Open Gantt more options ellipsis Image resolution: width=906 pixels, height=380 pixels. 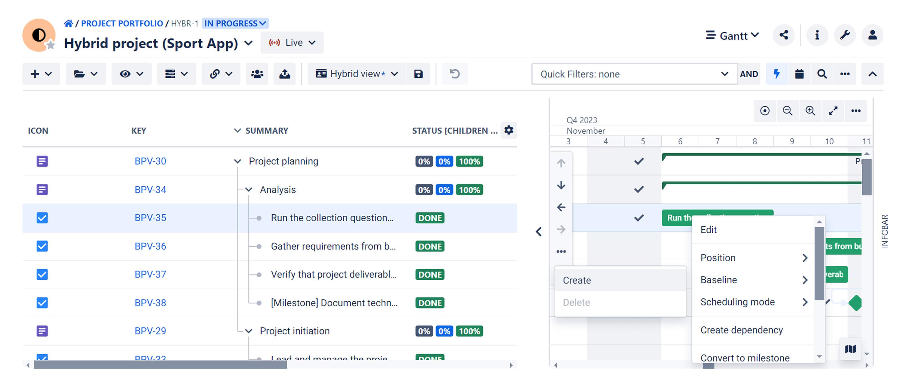point(856,111)
